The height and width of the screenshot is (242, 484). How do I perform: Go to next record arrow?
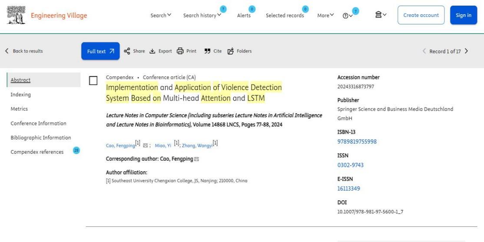[x=466, y=51]
